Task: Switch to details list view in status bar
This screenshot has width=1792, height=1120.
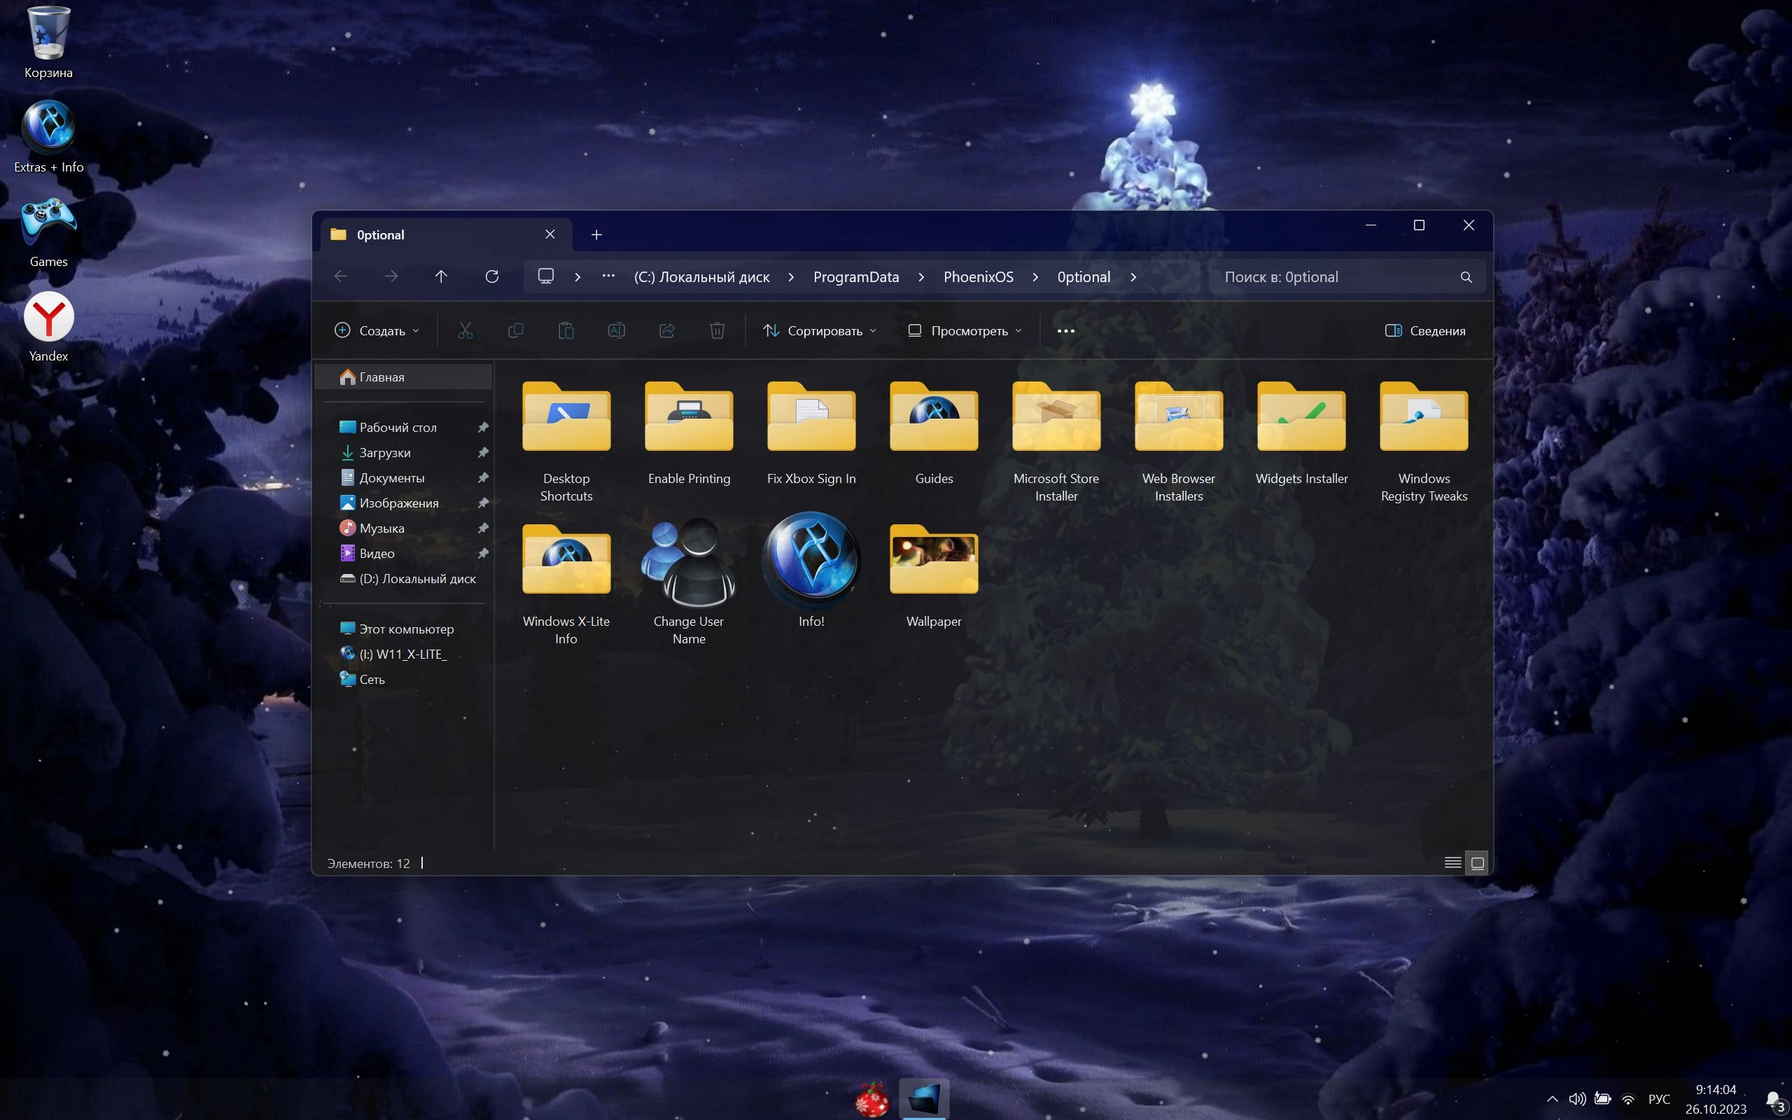Action: (1452, 862)
